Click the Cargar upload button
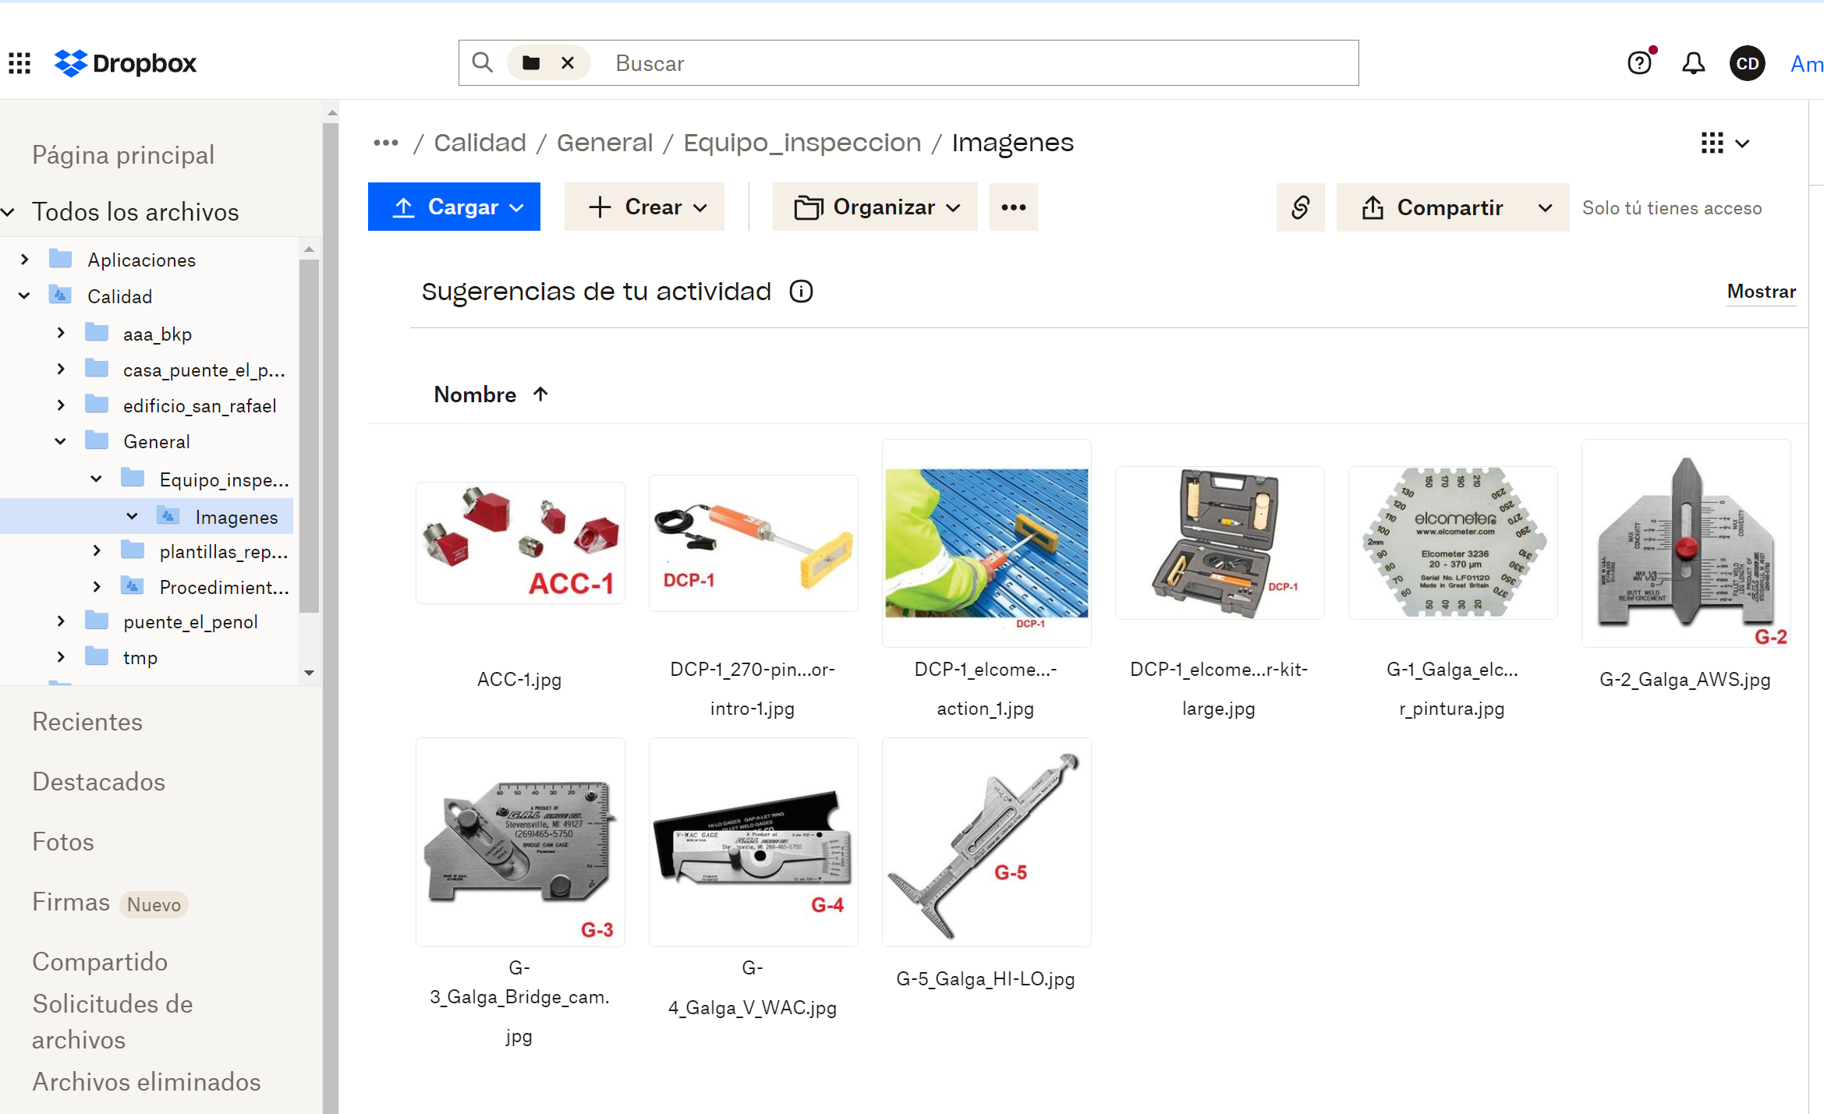The width and height of the screenshot is (1824, 1114). [x=454, y=207]
